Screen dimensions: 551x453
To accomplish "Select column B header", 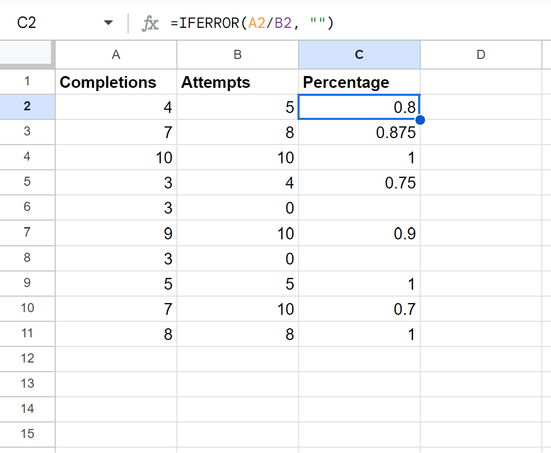I will 237,55.
